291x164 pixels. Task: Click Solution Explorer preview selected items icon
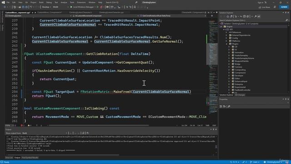tap(259, 16)
